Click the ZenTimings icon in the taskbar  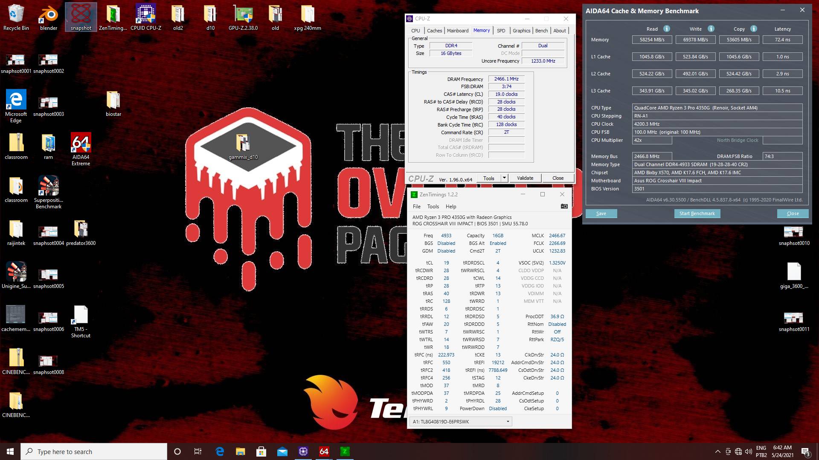(x=345, y=451)
